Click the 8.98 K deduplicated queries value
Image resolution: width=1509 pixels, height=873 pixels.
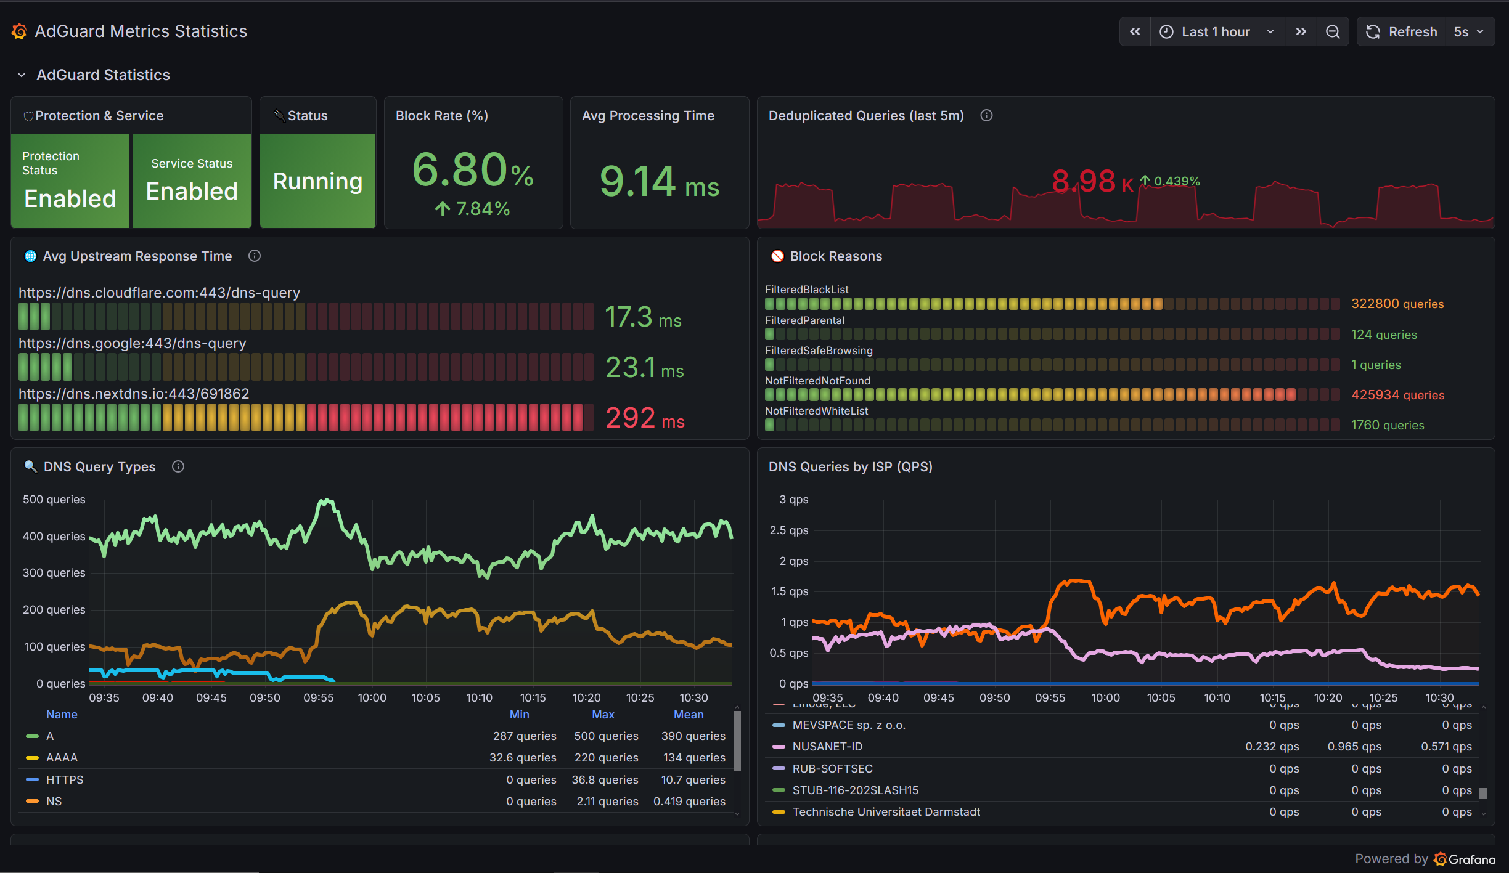pos(1092,182)
